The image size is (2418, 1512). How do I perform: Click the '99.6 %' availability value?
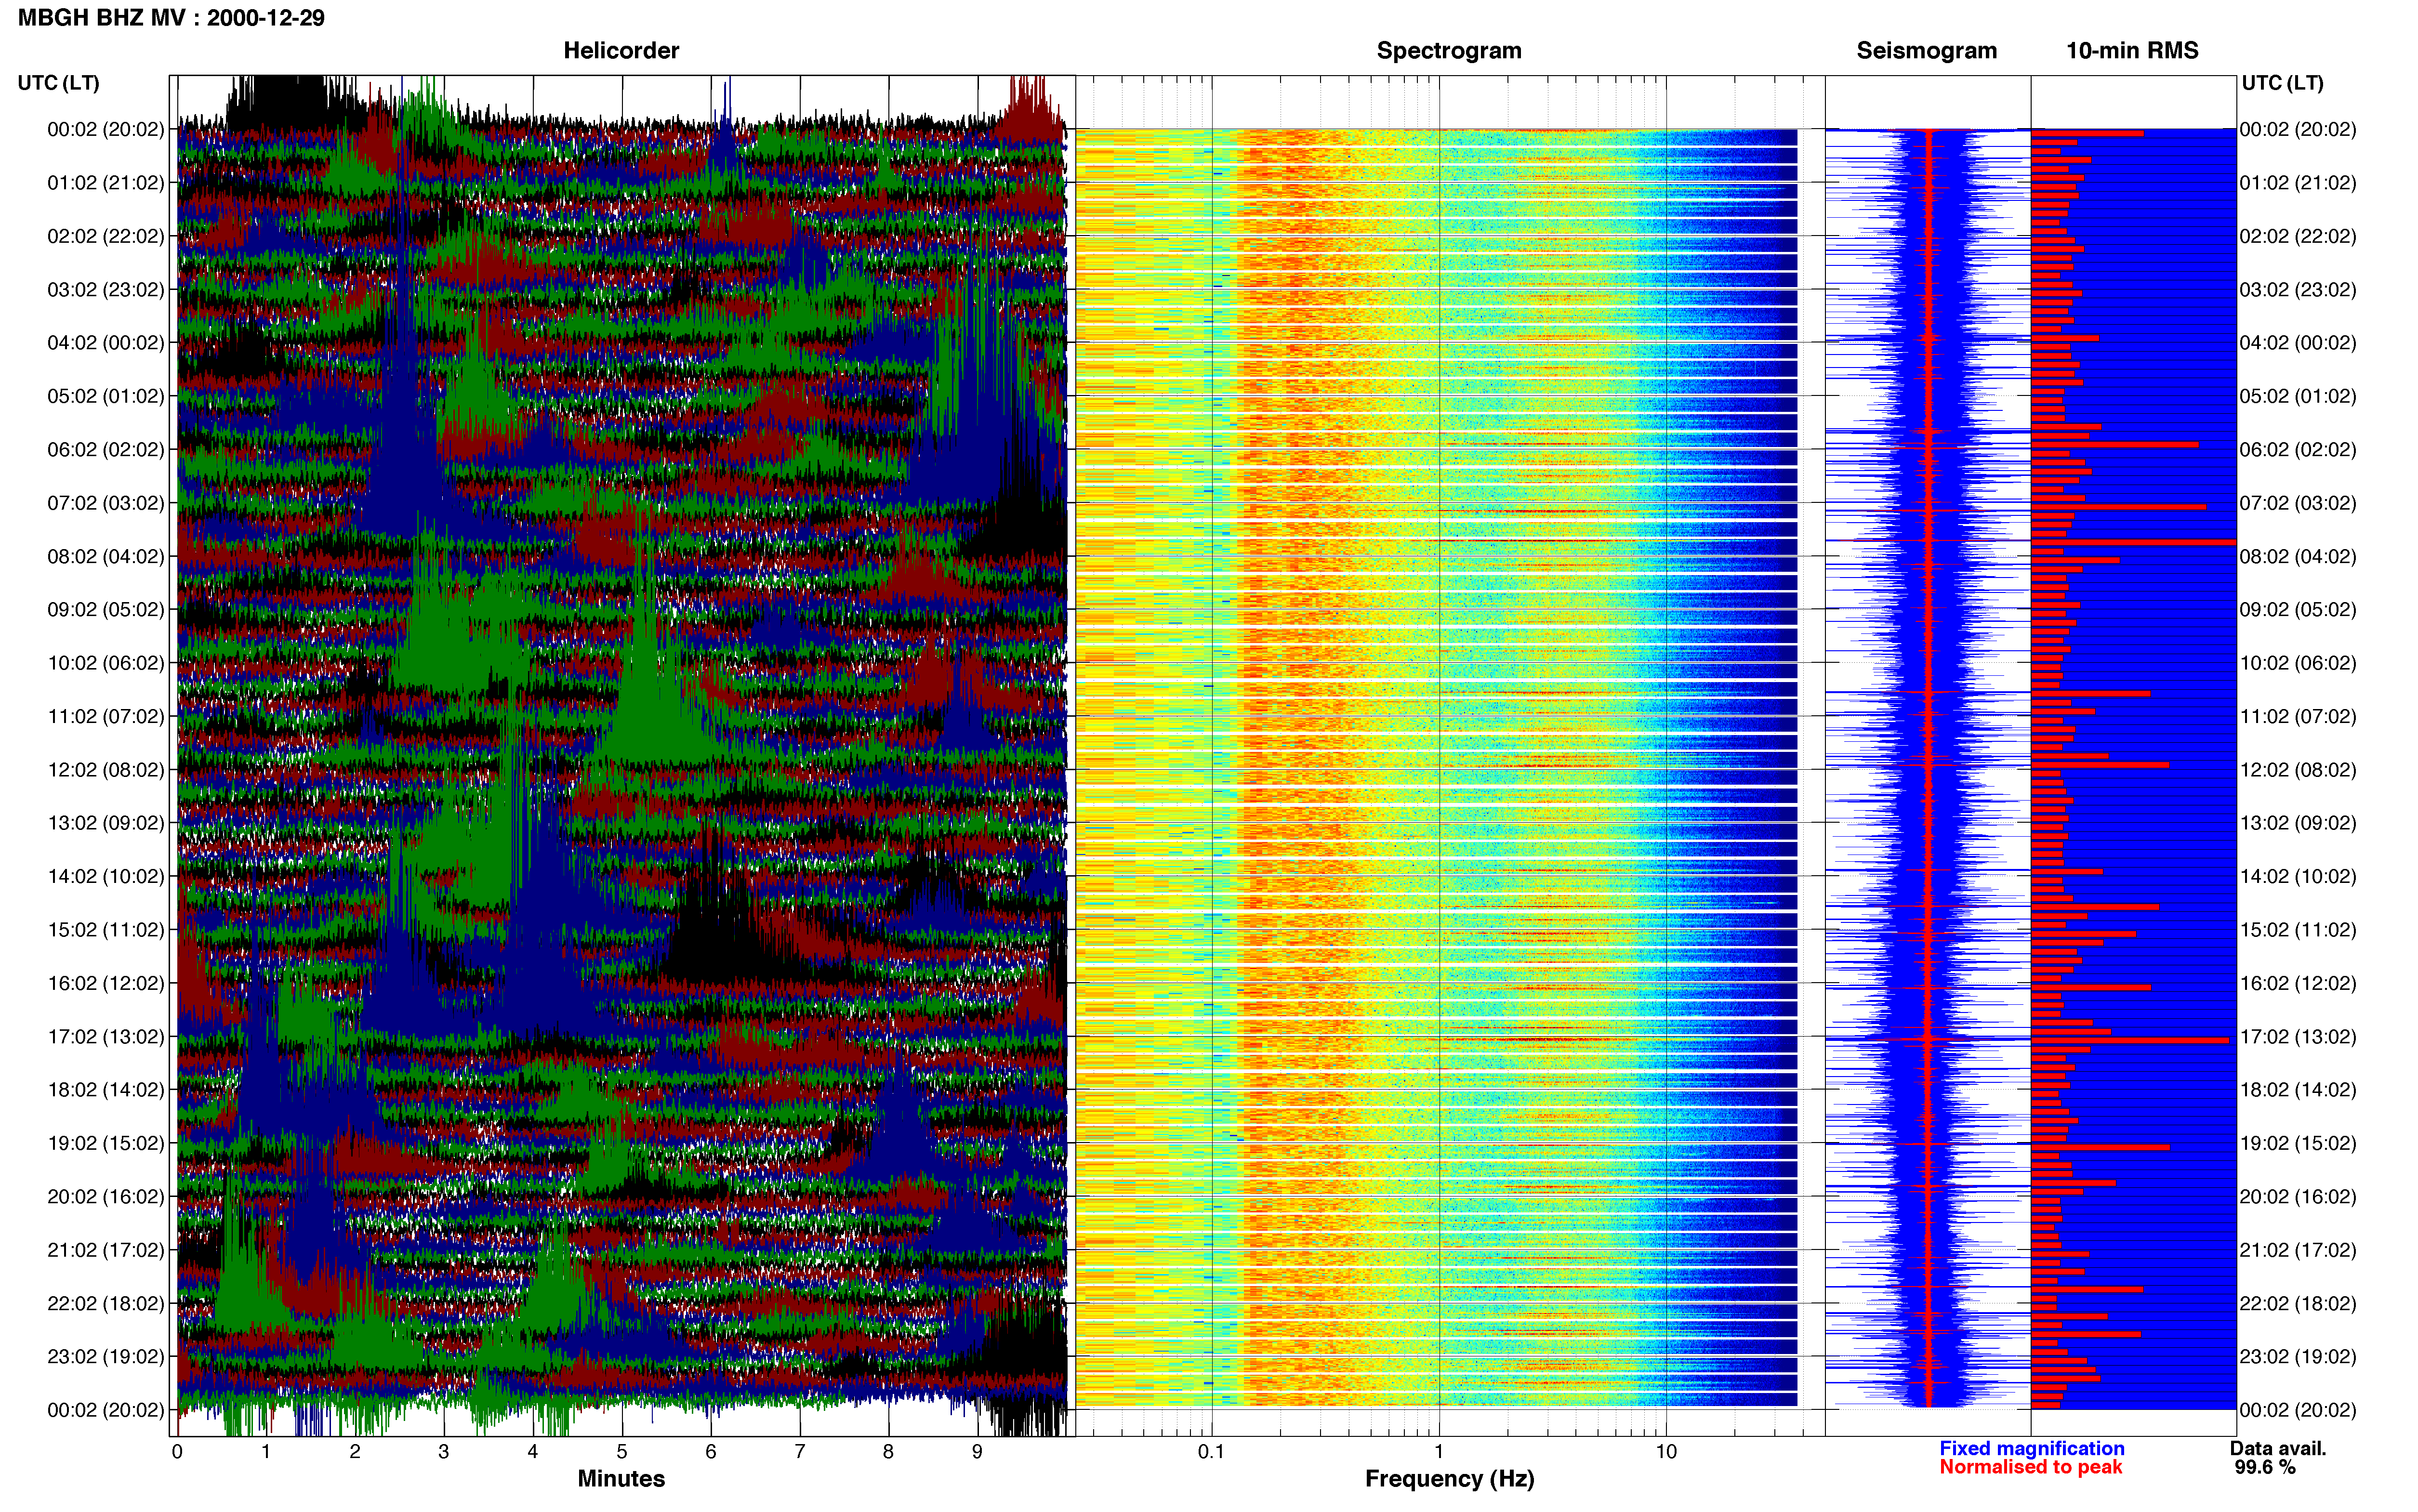point(2265,1467)
